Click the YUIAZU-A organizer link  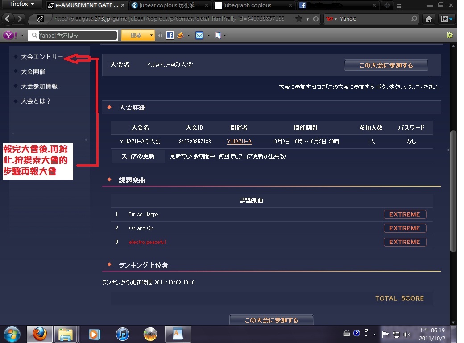[x=239, y=142]
